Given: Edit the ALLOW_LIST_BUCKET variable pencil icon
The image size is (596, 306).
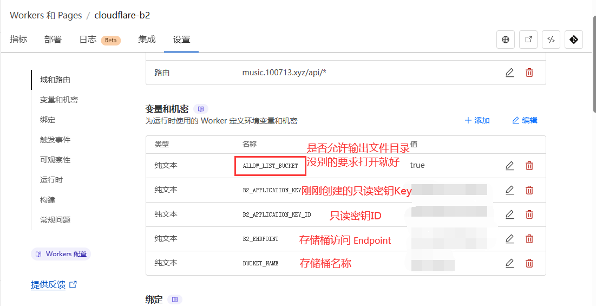Looking at the screenshot, I should 509,166.
